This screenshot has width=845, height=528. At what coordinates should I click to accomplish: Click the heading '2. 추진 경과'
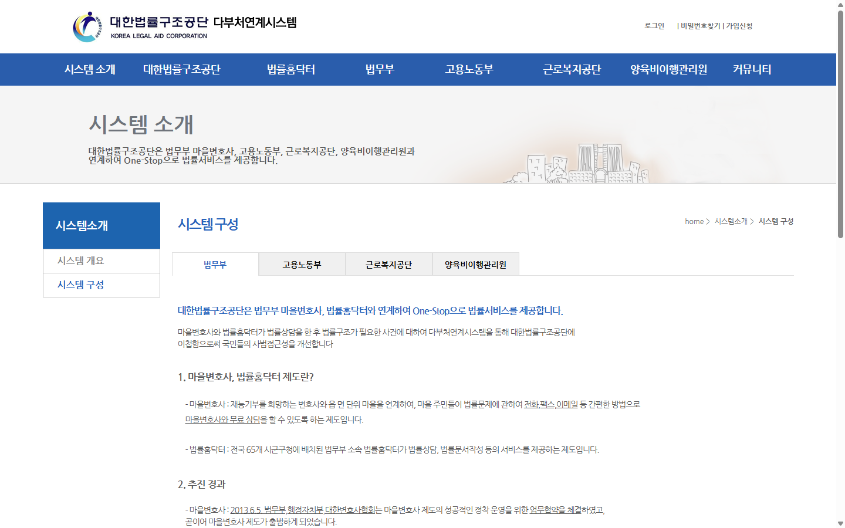202,484
